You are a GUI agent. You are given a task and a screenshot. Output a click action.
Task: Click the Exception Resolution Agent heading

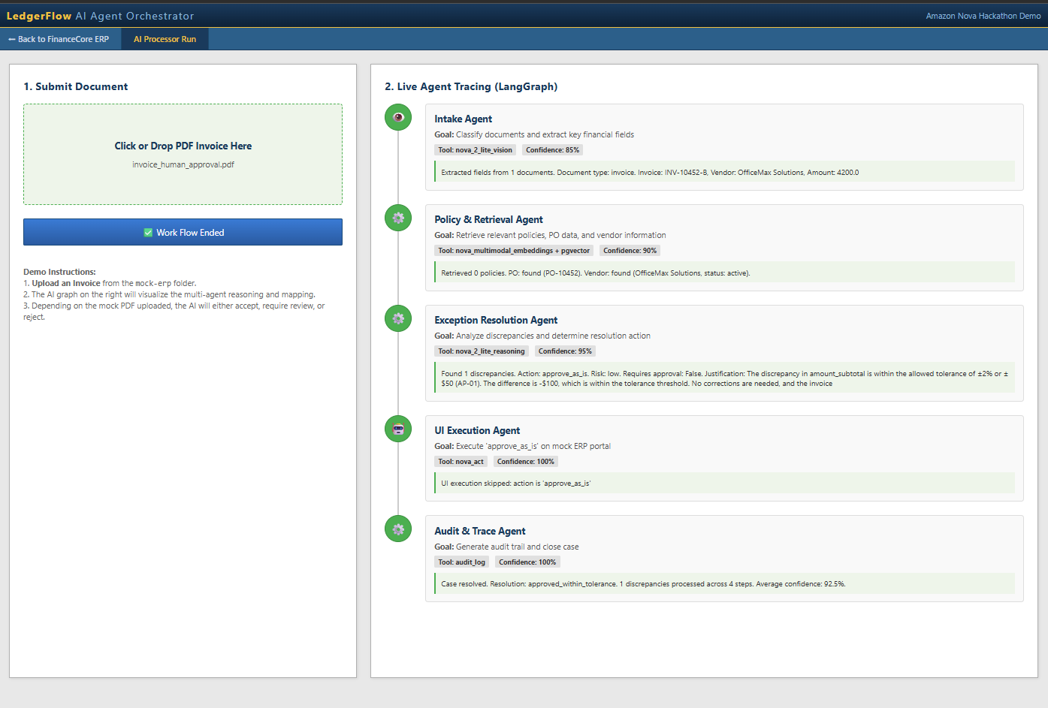coord(496,320)
